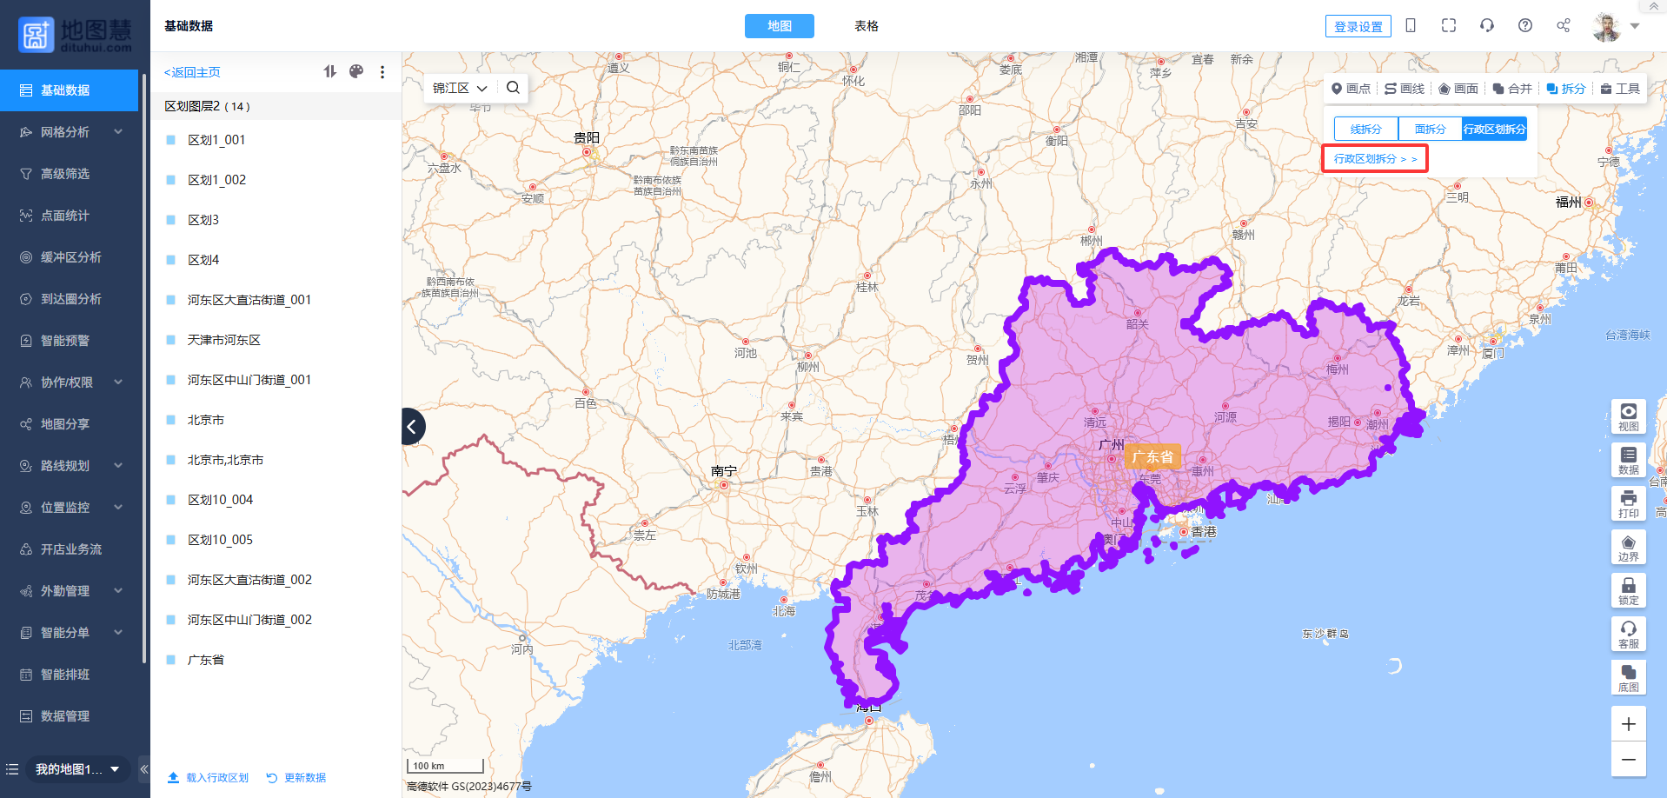This screenshot has height=798, width=1667.
Task: Enter fullscreen mode from the top bar
Action: [x=1449, y=26]
